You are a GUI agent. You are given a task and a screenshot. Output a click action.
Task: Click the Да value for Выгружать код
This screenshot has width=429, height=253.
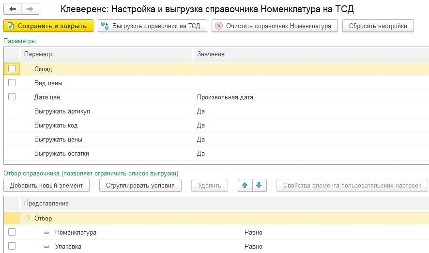201,126
